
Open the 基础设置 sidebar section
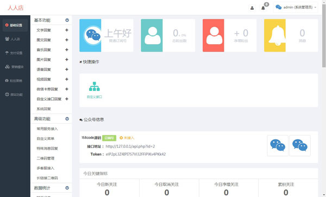click(15, 25)
